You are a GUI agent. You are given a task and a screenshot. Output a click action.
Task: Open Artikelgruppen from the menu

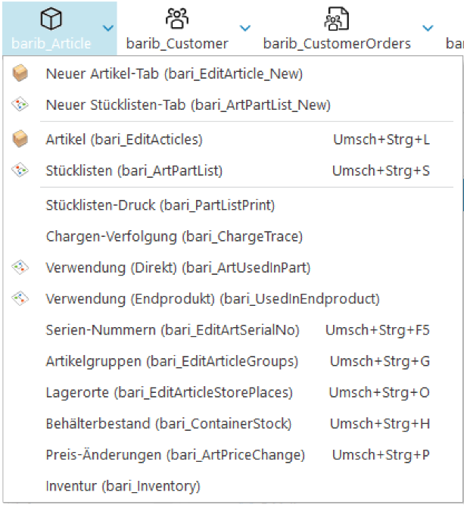click(x=172, y=361)
